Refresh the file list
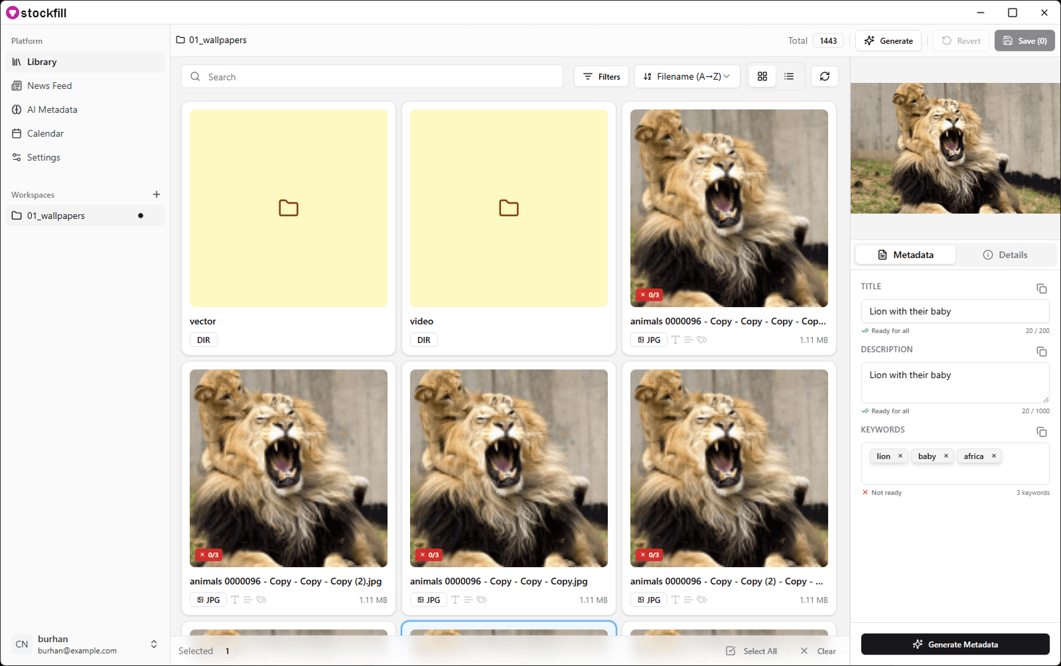1061x666 pixels. click(825, 76)
